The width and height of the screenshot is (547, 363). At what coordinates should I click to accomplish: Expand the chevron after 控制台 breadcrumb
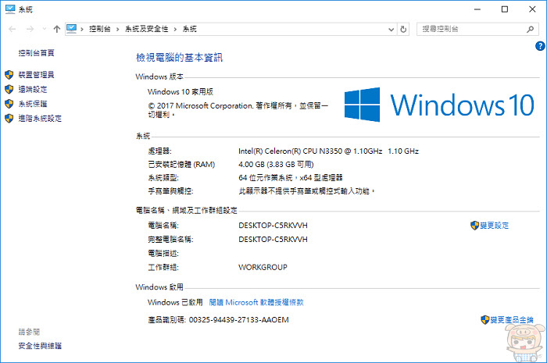[x=118, y=29]
